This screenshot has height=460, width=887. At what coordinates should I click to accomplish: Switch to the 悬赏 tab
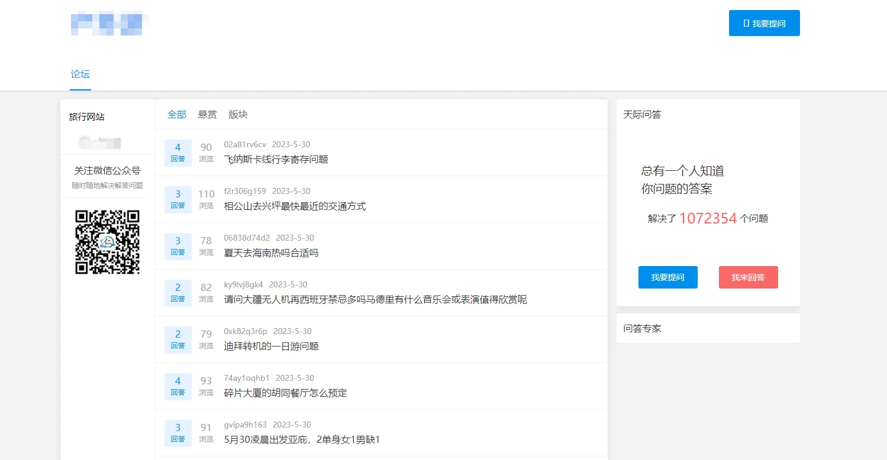pyautogui.click(x=207, y=115)
